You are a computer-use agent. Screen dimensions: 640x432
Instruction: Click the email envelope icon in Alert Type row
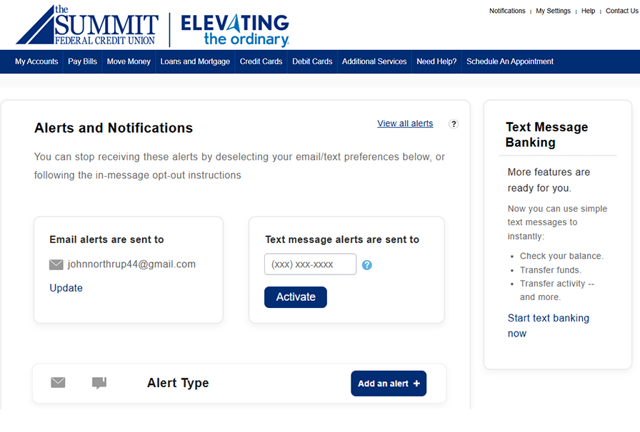pos(58,383)
